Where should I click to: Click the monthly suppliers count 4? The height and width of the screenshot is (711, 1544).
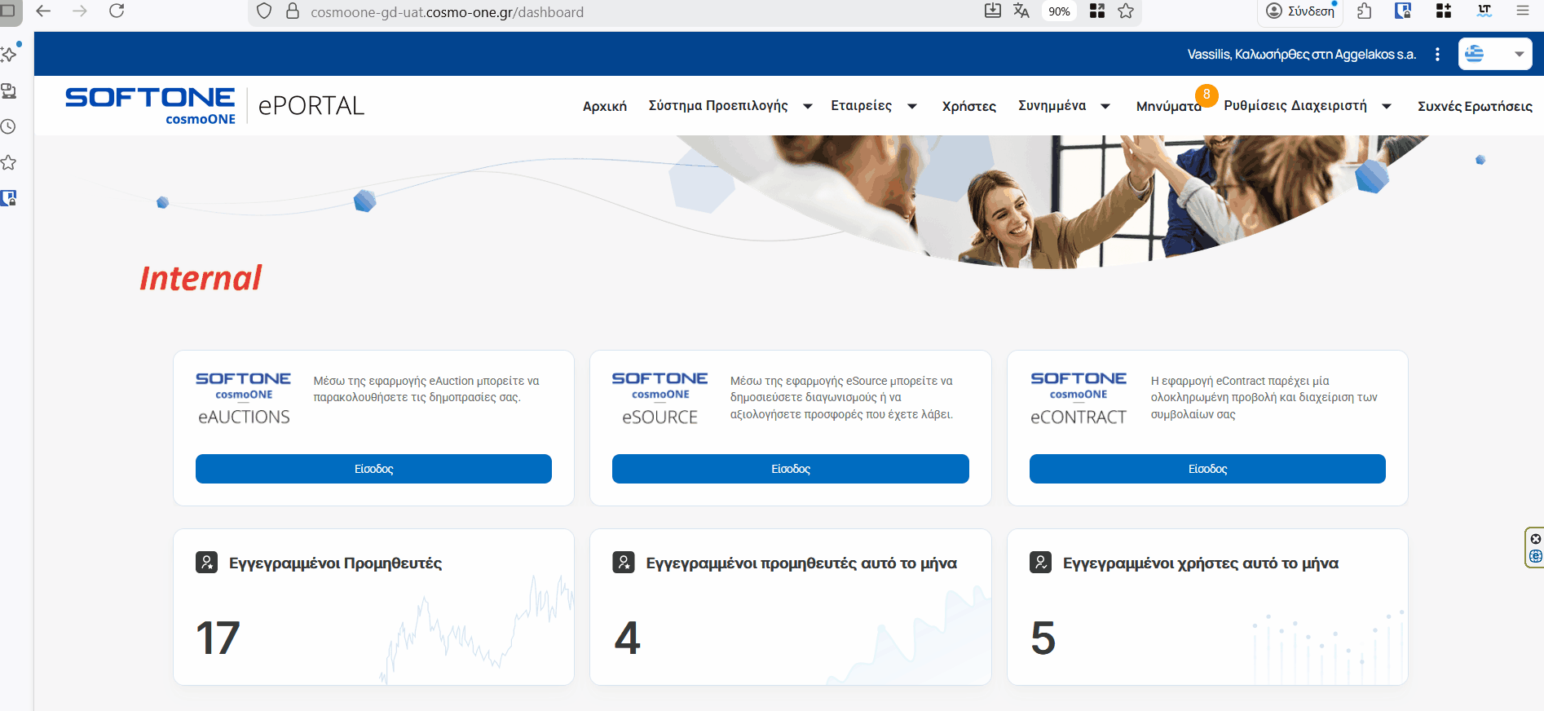point(628,638)
